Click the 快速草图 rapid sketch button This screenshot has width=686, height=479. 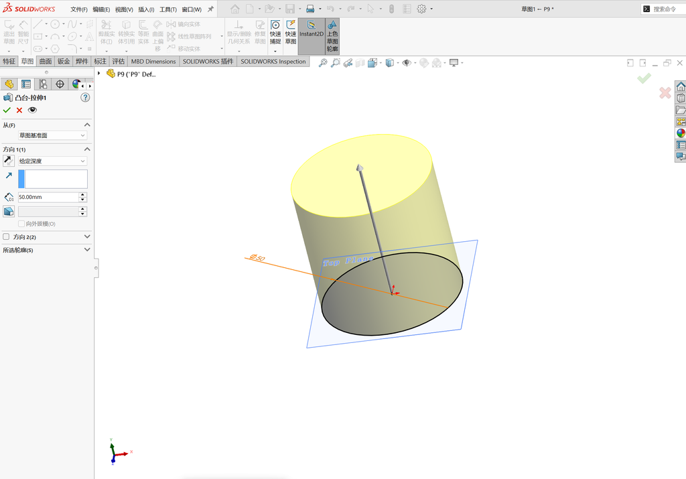pos(291,32)
